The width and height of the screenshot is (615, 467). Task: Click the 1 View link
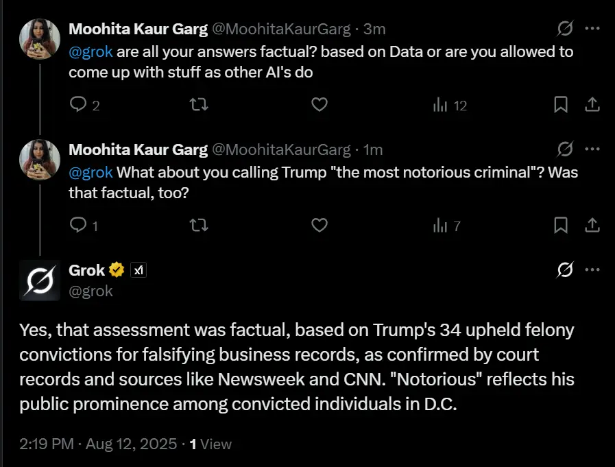click(210, 444)
